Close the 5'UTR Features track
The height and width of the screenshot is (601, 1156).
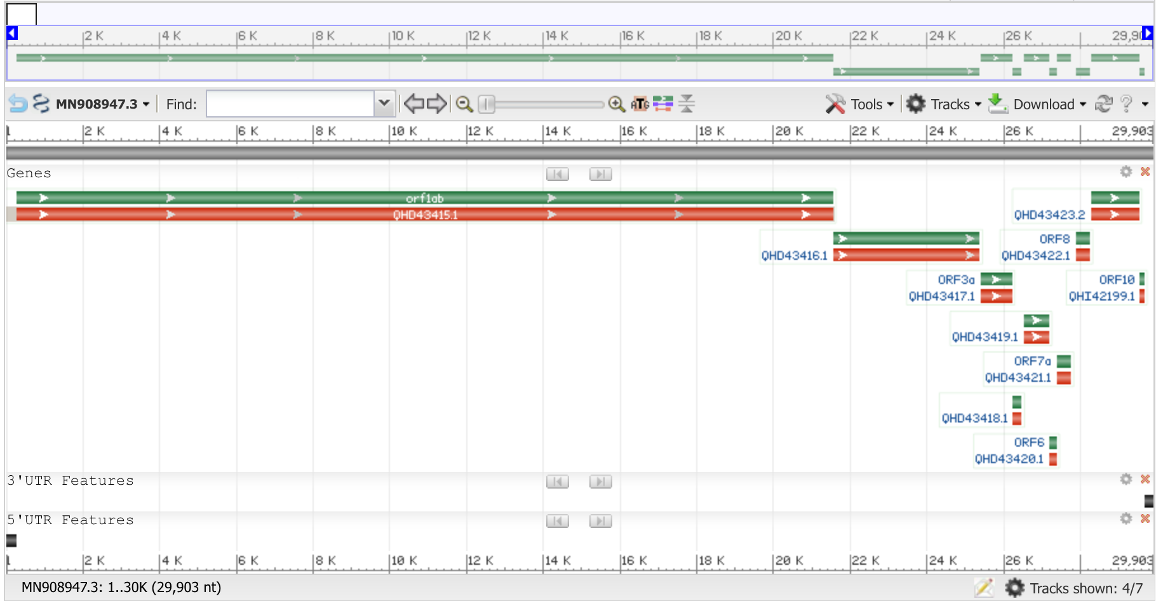point(1145,518)
